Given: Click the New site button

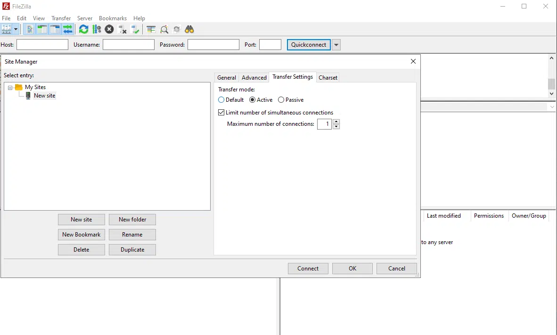Looking at the screenshot, I should [x=82, y=220].
